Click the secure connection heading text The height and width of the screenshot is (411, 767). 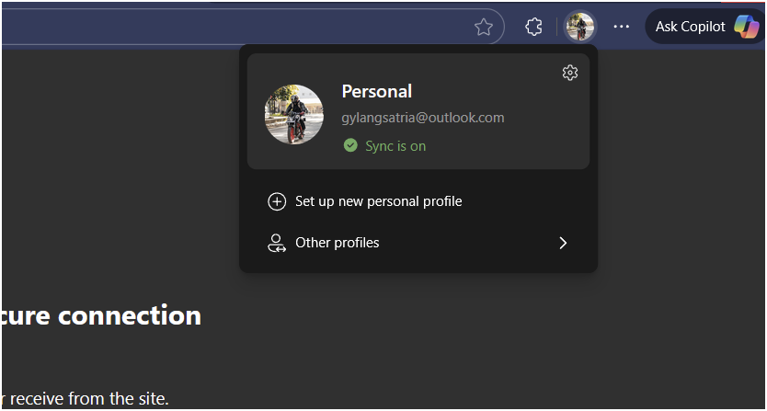(x=102, y=315)
